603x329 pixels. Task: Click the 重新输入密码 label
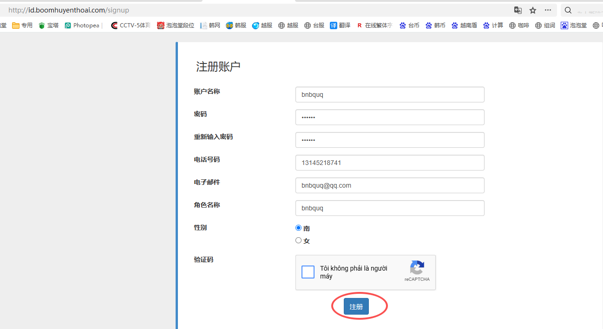[213, 137]
